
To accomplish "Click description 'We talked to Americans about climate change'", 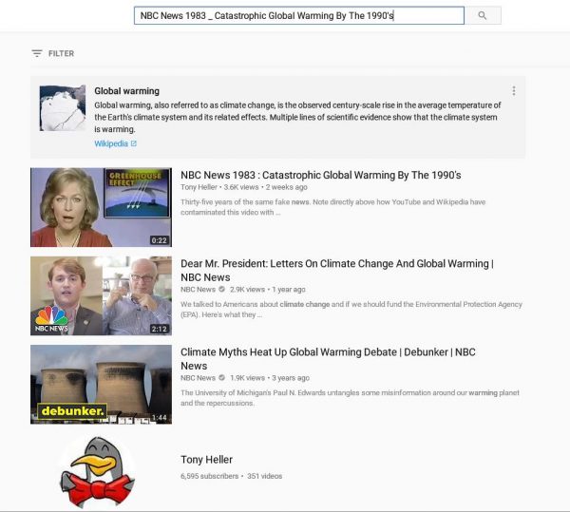I will coord(351,310).
